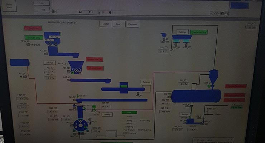Click the A03 crusher hopper gear icon
This screenshot has height=143, width=265.
click(x=76, y=67)
